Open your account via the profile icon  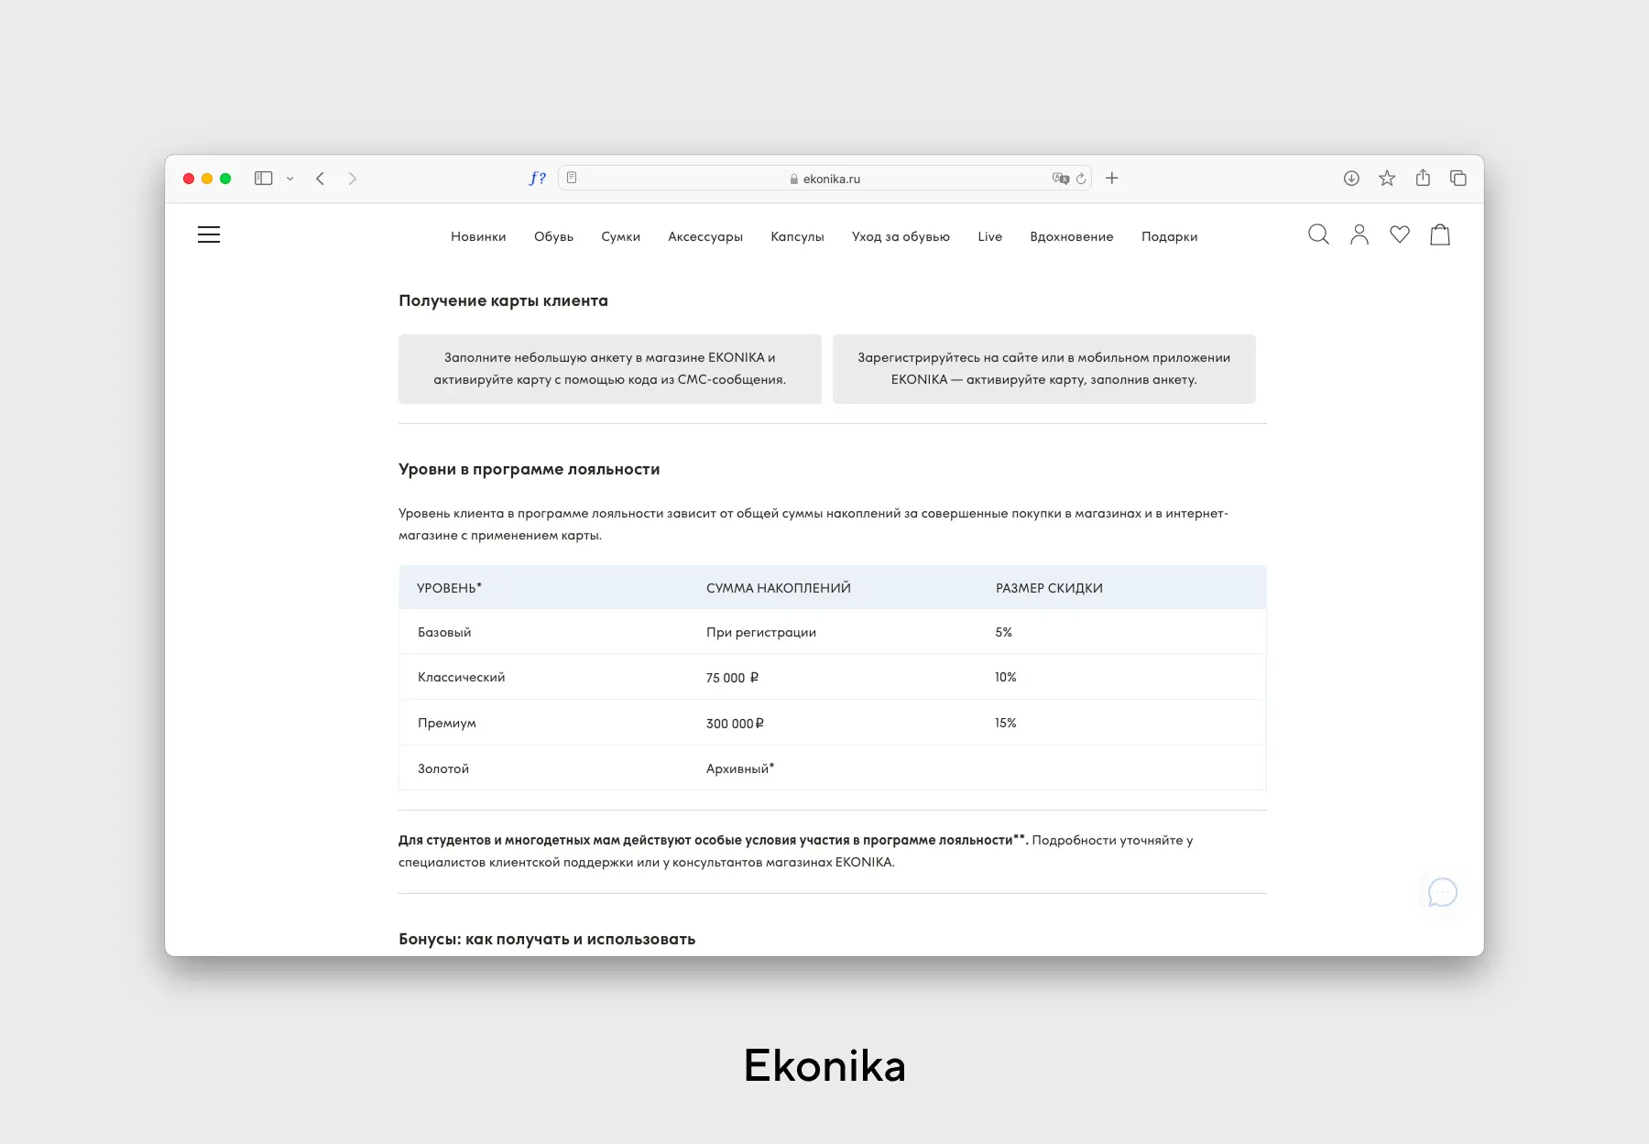pyautogui.click(x=1360, y=234)
